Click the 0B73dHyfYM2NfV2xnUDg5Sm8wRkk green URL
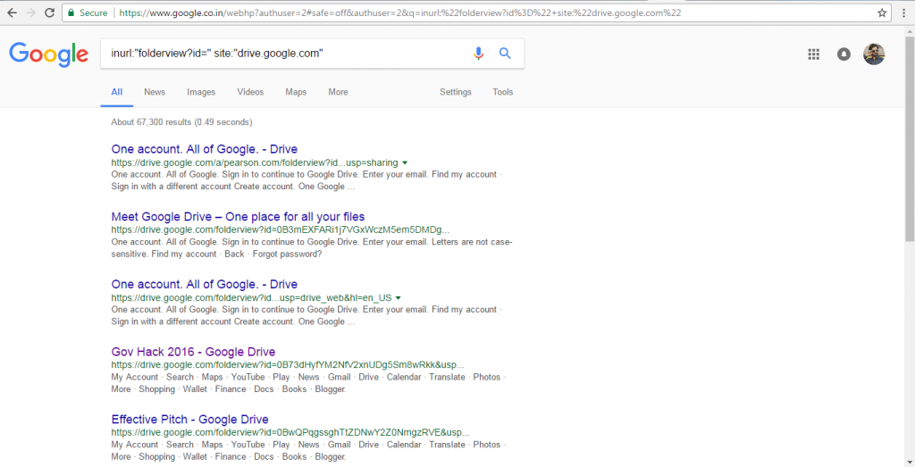This screenshot has height=467, width=915. click(288, 365)
